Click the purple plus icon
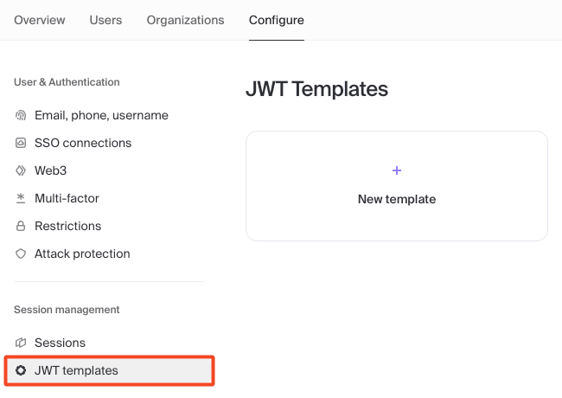This screenshot has width=562, height=398. click(x=397, y=170)
